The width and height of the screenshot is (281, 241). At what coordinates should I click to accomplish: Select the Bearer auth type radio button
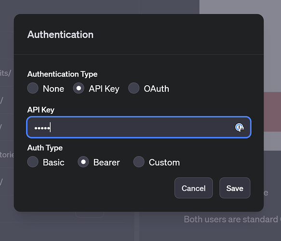click(x=83, y=162)
